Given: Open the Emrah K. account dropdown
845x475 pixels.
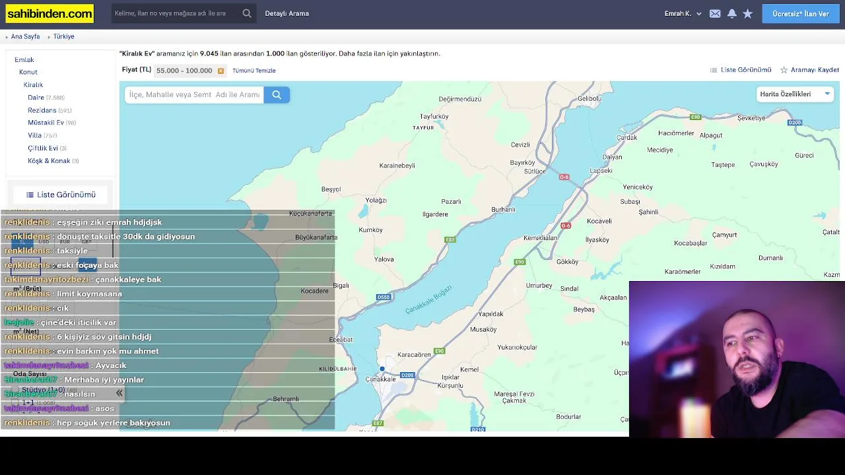Looking at the screenshot, I should tap(683, 13).
